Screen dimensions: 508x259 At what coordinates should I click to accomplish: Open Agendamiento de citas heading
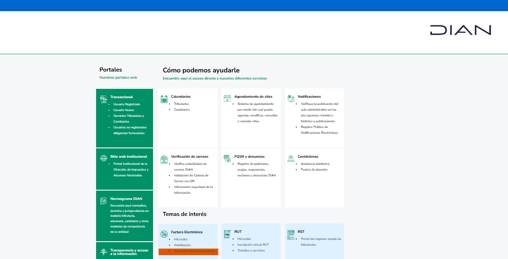(x=254, y=96)
